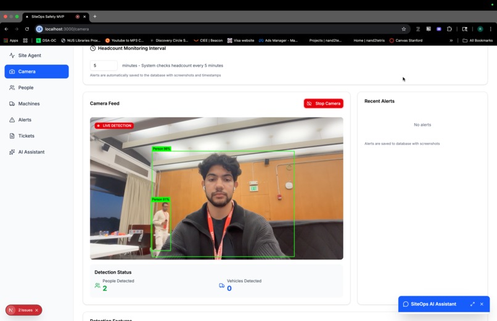Viewport: 497px width, 321px height.
Task: Open the Machines section
Action: tap(29, 104)
